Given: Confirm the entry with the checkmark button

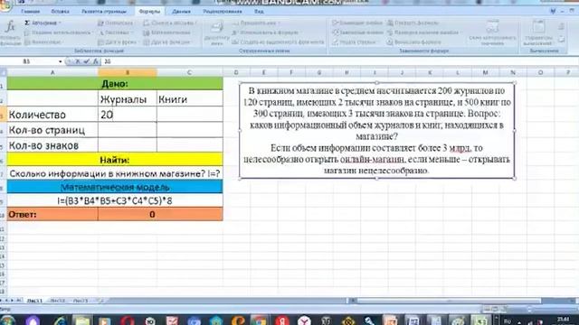Looking at the screenshot, I should click(86, 61).
